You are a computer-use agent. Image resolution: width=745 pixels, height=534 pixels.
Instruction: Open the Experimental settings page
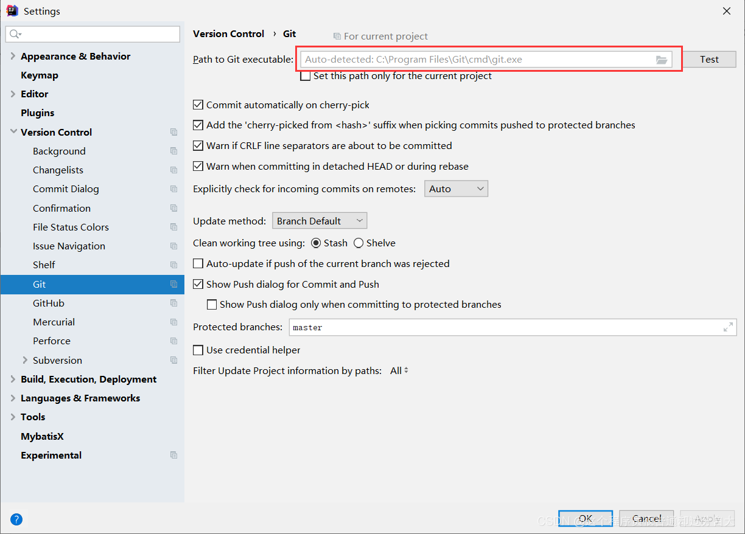pos(51,455)
